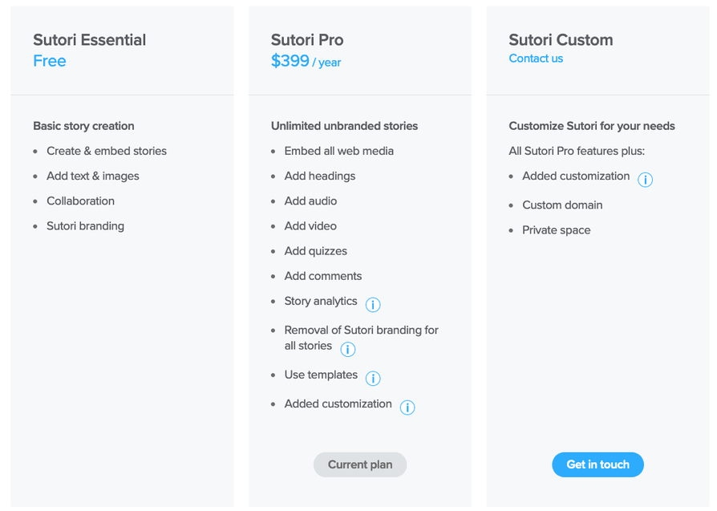Click the $399 per year price

point(306,60)
